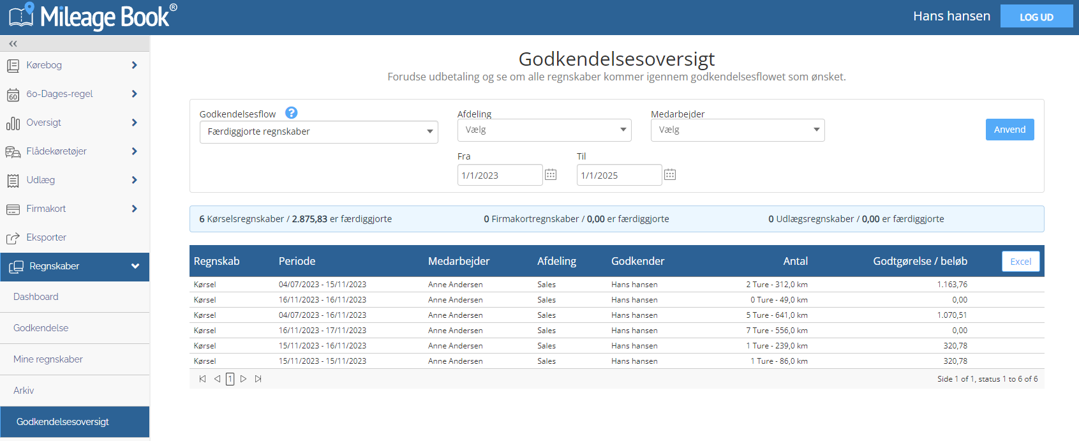The height and width of the screenshot is (441, 1079).
Task: Open the Eksporter menu item
Action: click(75, 237)
